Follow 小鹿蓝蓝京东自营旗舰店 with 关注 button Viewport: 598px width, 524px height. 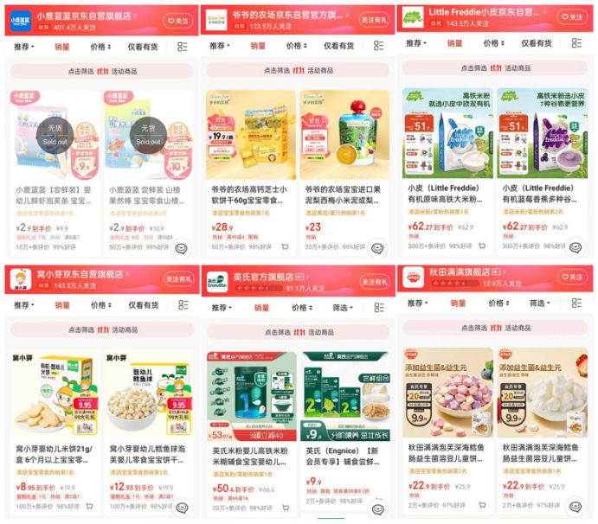[178, 21]
